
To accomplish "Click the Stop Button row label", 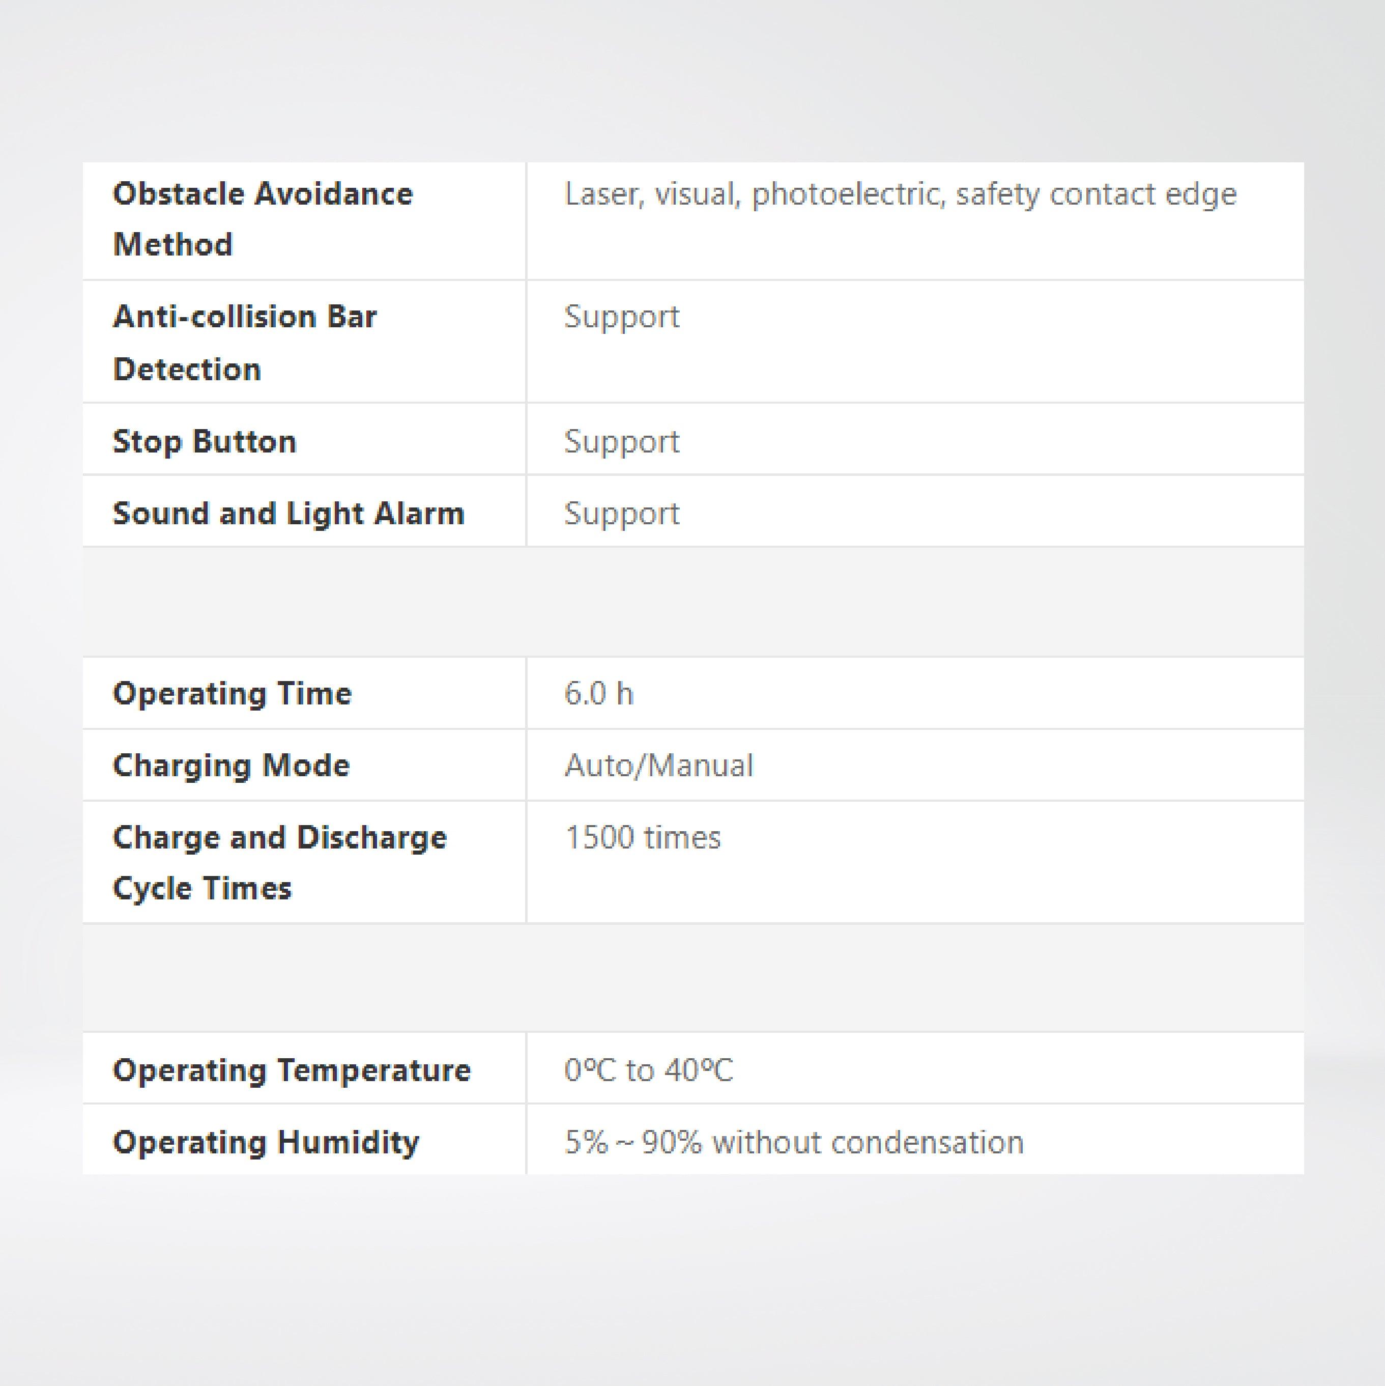I will click(205, 441).
